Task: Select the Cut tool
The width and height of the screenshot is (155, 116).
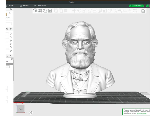Action: point(95,11)
